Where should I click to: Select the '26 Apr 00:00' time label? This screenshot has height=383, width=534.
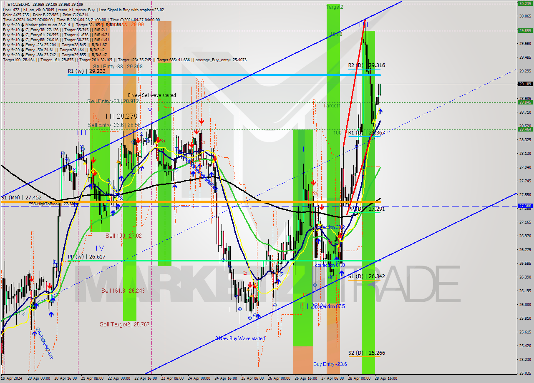279,378
